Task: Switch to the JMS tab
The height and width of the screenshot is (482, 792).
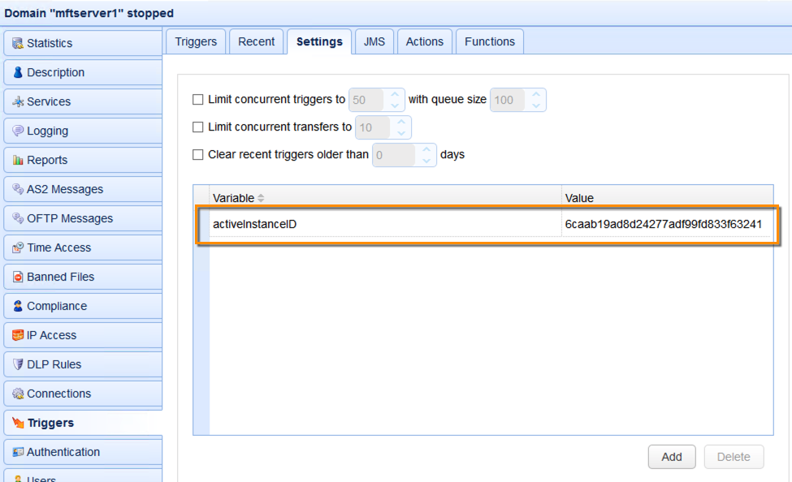Action: click(374, 41)
